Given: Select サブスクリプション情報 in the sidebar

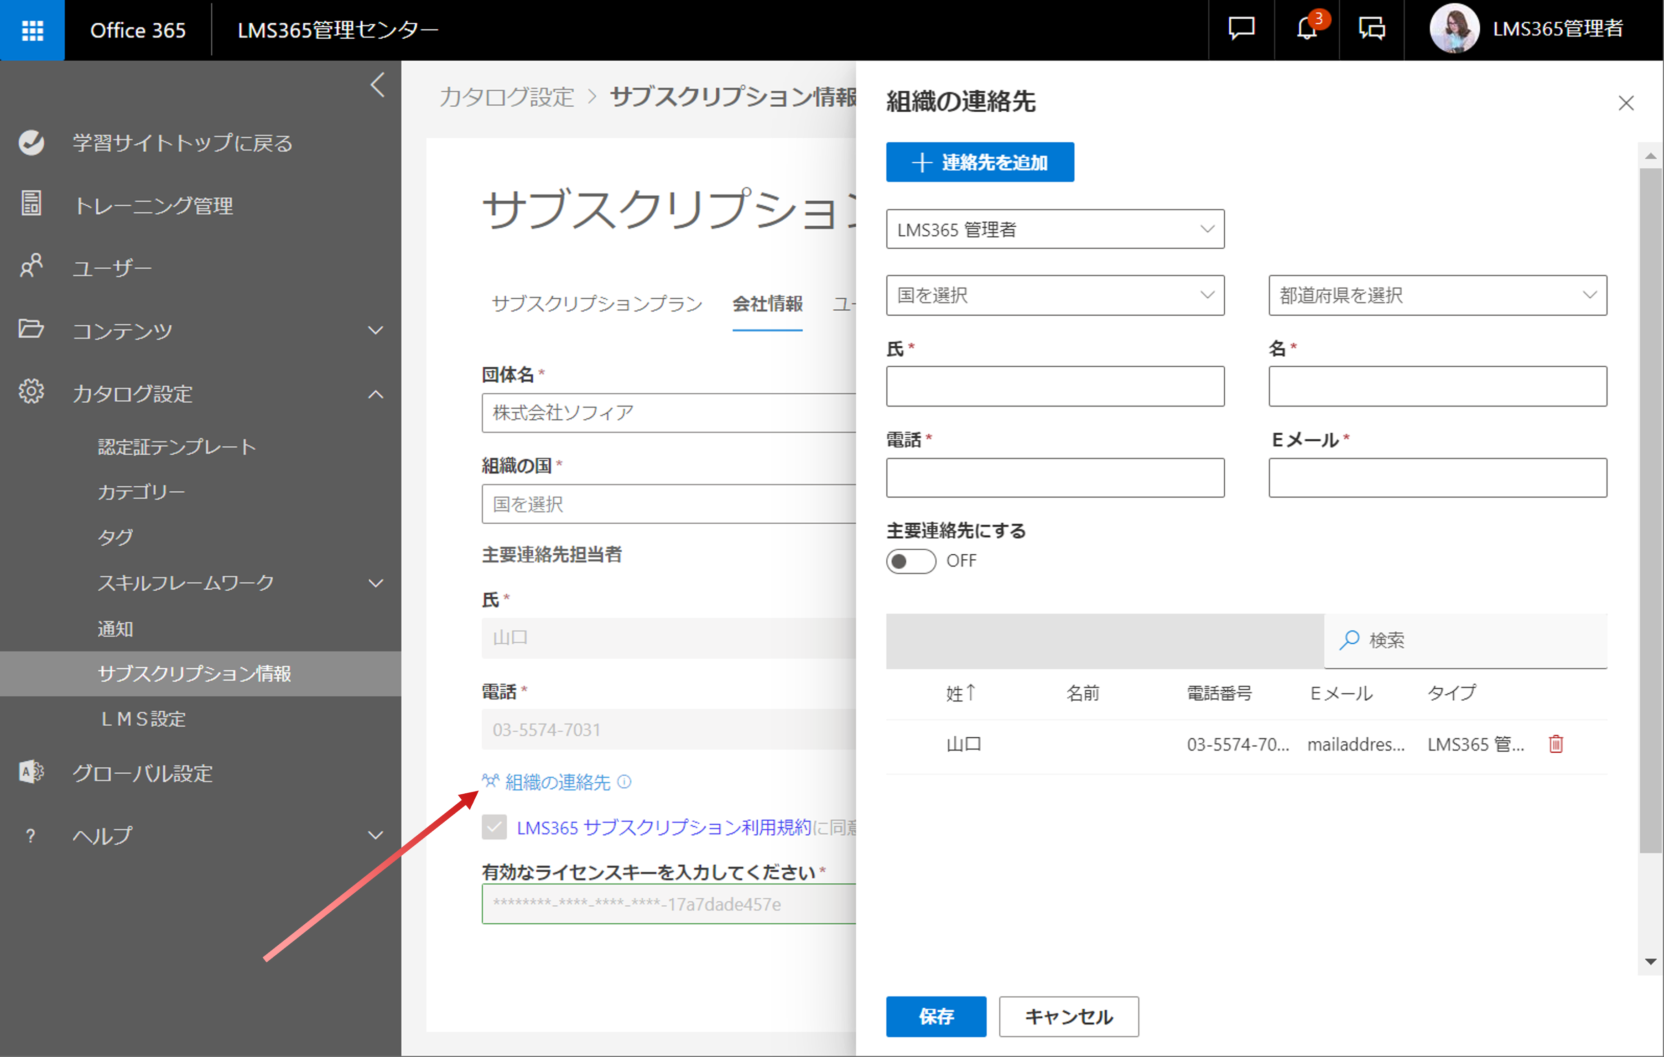Looking at the screenshot, I should [200, 673].
